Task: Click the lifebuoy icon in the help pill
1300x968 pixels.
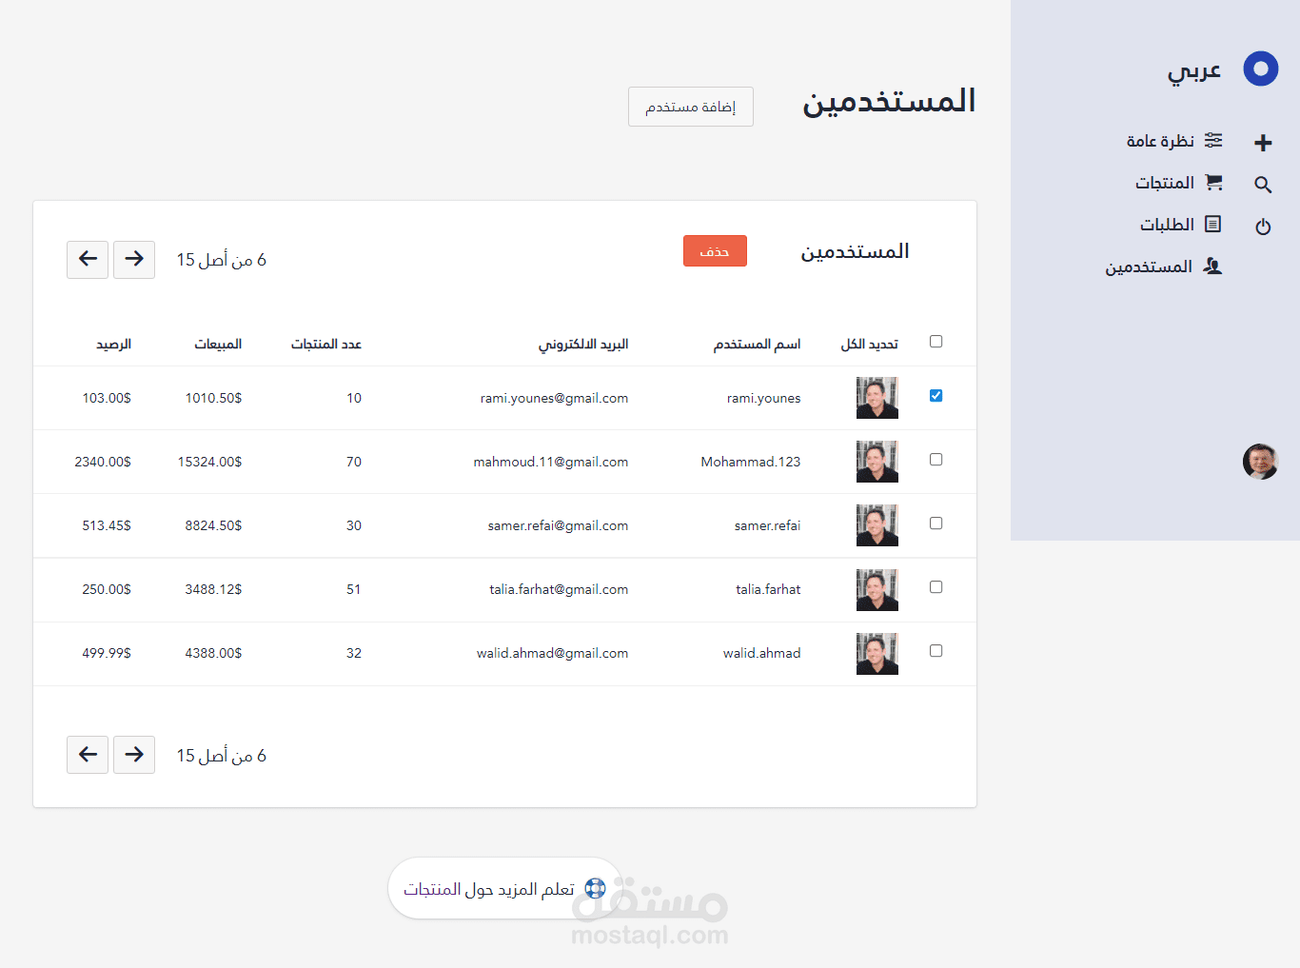Action: (x=595, y=888)
